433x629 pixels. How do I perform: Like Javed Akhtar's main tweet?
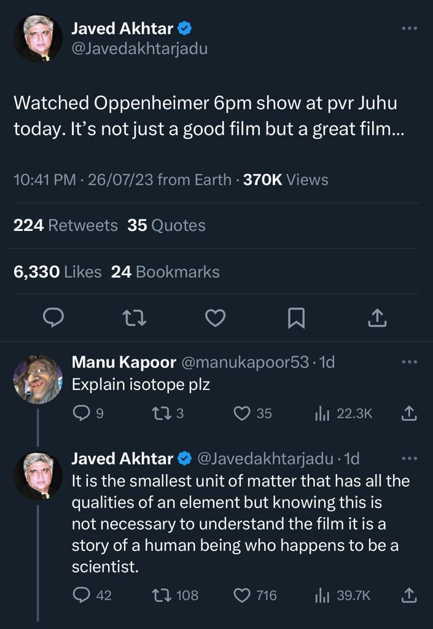pos(216,318)
